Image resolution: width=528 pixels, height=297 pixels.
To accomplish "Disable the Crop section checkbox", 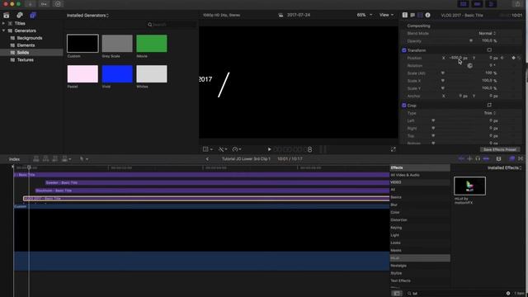I will 404,106.
